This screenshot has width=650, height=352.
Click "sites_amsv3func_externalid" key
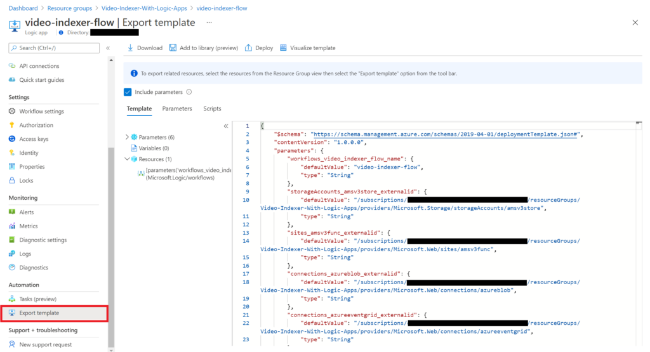334,233
